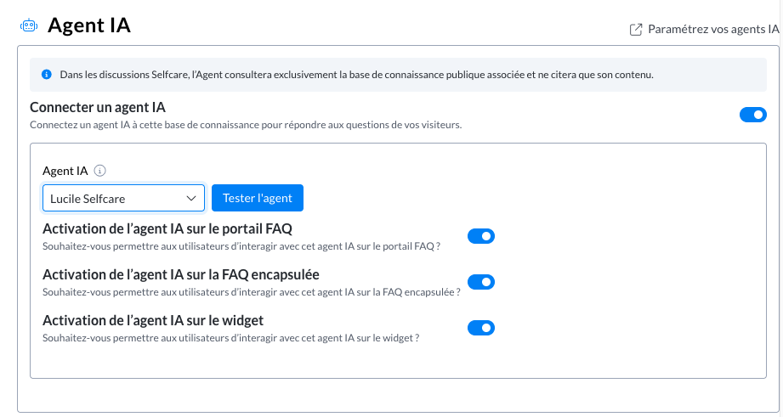Click the robot icon beside Agent IA title
This screenshot has height=417, width=783.
coord(29,26)
